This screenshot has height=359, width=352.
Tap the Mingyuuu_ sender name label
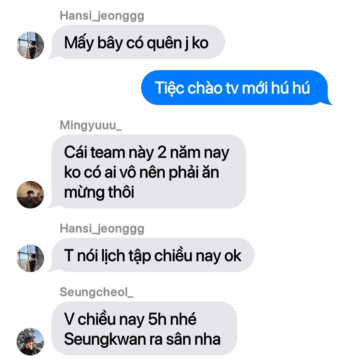pos(91,126)
